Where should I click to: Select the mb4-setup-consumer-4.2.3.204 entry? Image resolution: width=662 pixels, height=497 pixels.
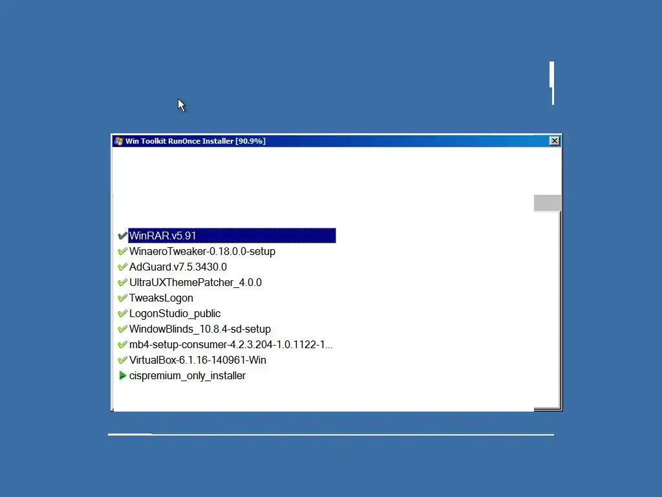tap(231, 344)
